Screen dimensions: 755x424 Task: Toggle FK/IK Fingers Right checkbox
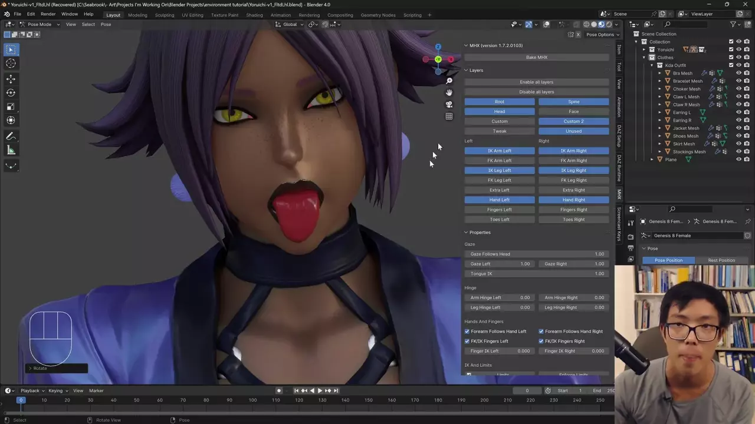(541, 342)
